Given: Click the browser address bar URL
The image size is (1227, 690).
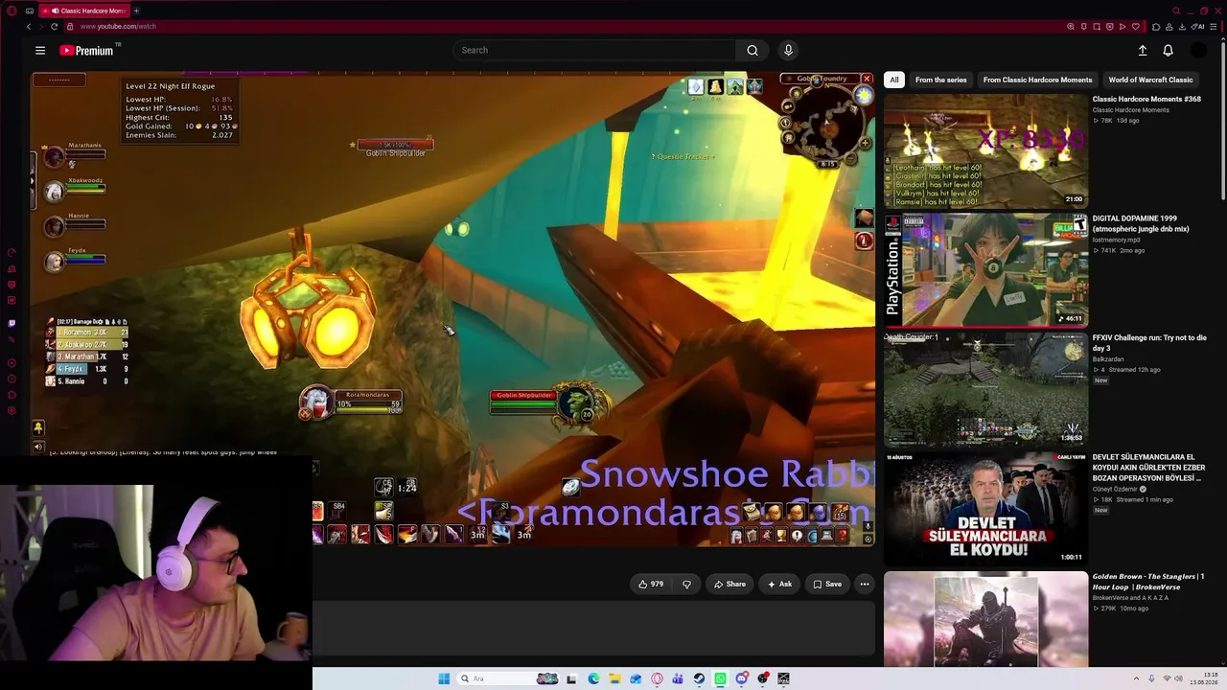Looking at the screenshot, I should [x=118, y=27].
